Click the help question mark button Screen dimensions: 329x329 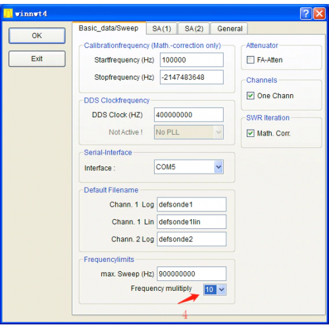306,14
